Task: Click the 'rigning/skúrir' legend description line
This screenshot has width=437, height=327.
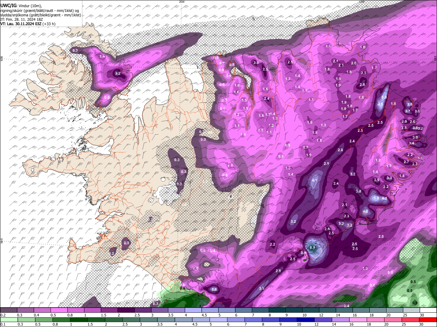Action: pyautogui.click(x=39, y=10)
